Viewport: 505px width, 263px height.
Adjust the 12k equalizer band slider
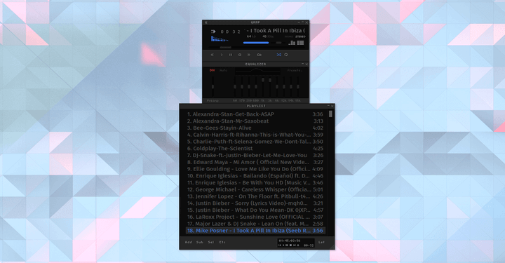coord(284,86)
